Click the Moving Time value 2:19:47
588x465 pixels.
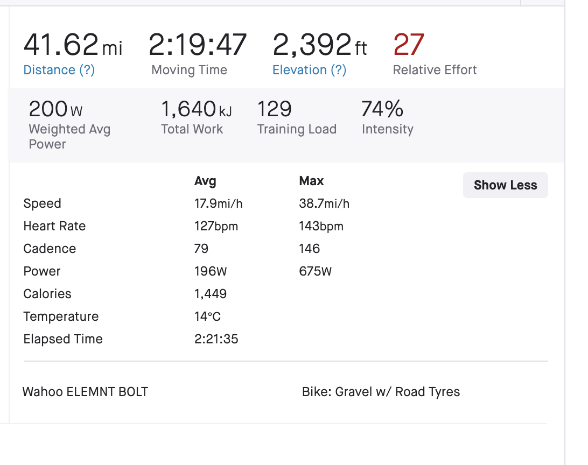coord(198,45)
